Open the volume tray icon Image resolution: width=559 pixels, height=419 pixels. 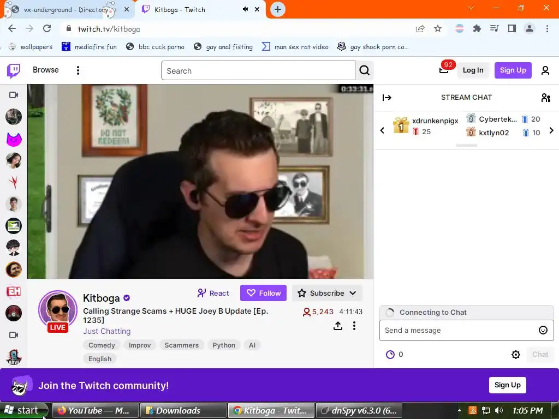(x=499, y=410)
